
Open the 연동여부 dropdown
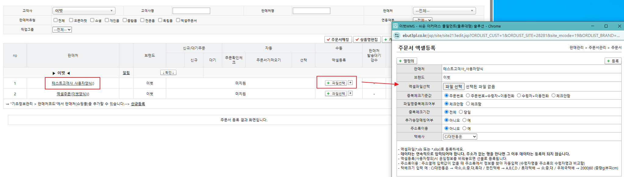423,20
